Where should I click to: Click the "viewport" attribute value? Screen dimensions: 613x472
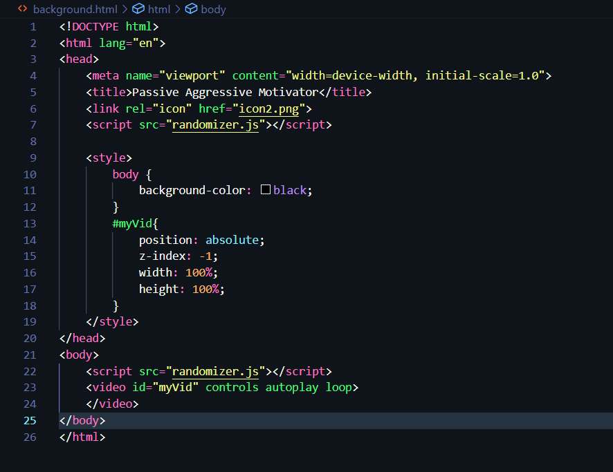[192, 76]
